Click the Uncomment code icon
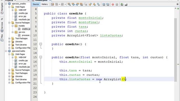This screenshot has width=180, height=101. point(126,4)
